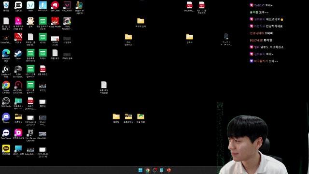309x174 pixels.
Task: Open the PUBG BATTLEGROUNDS shortcut
Action: (18, 72)
